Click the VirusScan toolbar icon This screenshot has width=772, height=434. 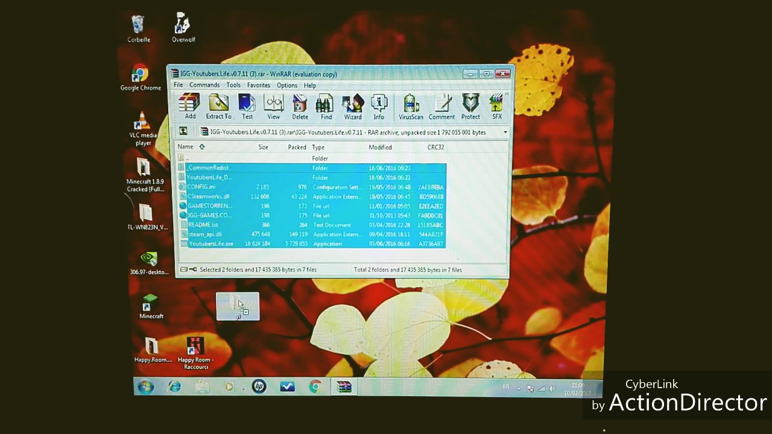411,107
